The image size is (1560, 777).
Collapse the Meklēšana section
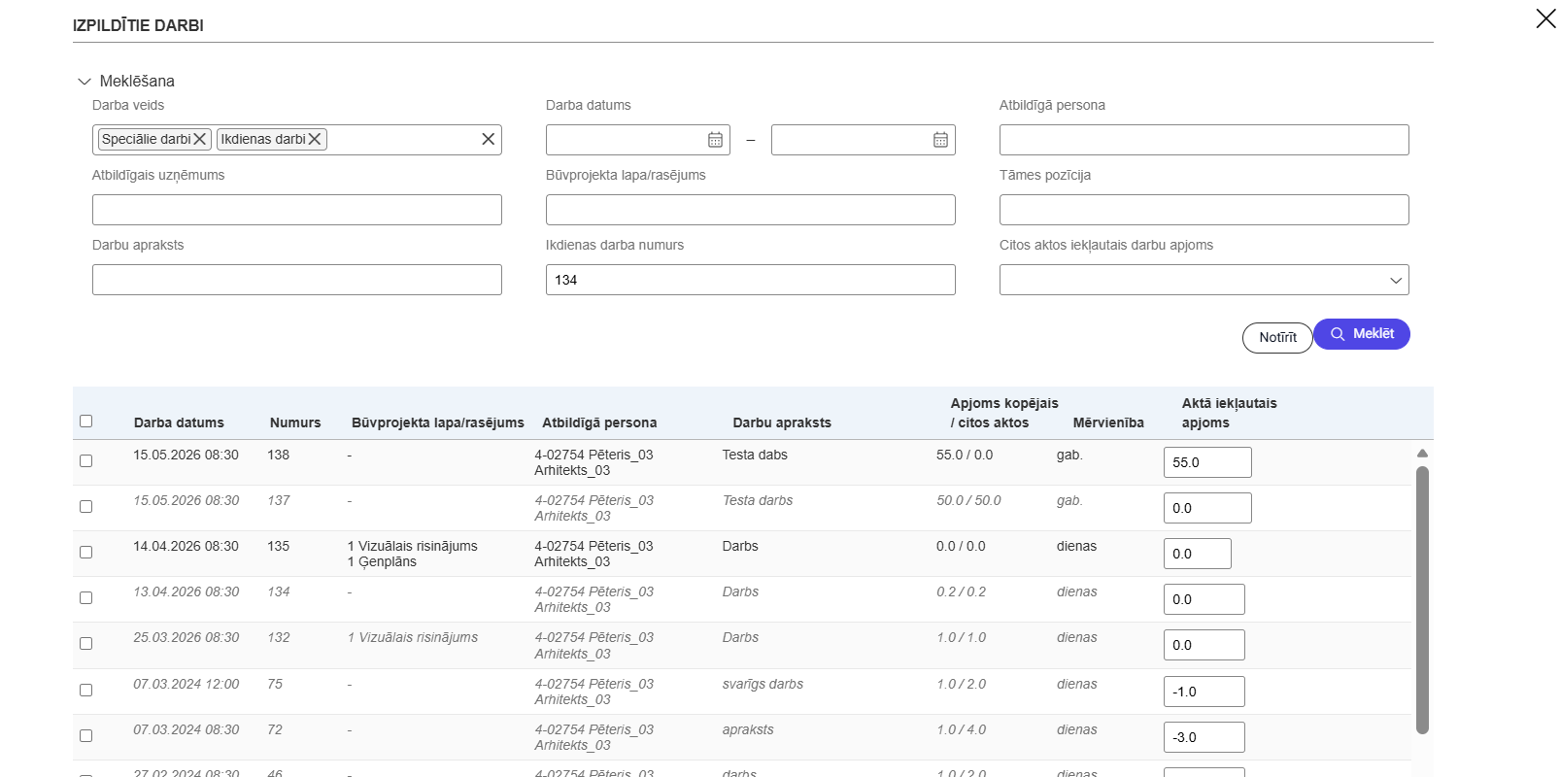[85, 82]
